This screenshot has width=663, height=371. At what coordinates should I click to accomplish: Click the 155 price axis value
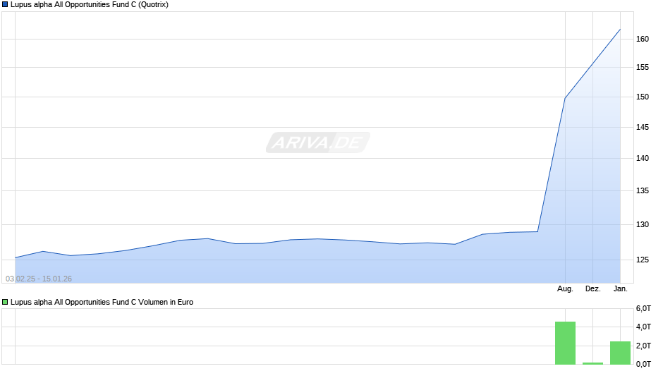(643, 67)
